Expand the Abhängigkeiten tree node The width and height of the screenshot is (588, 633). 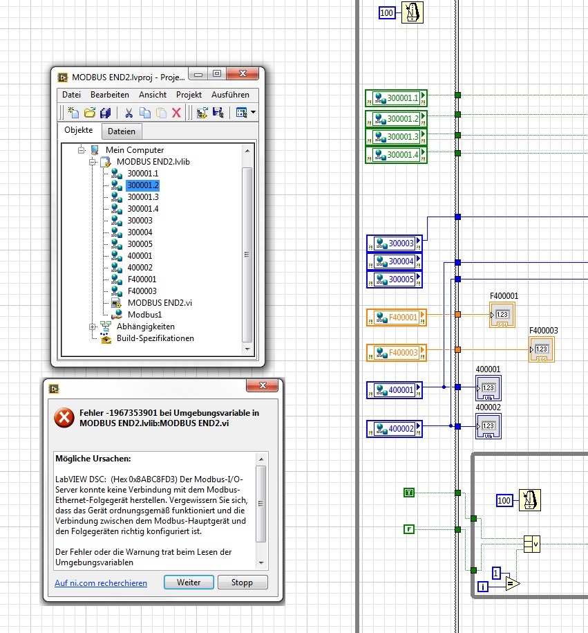click(x=92, y=327)
